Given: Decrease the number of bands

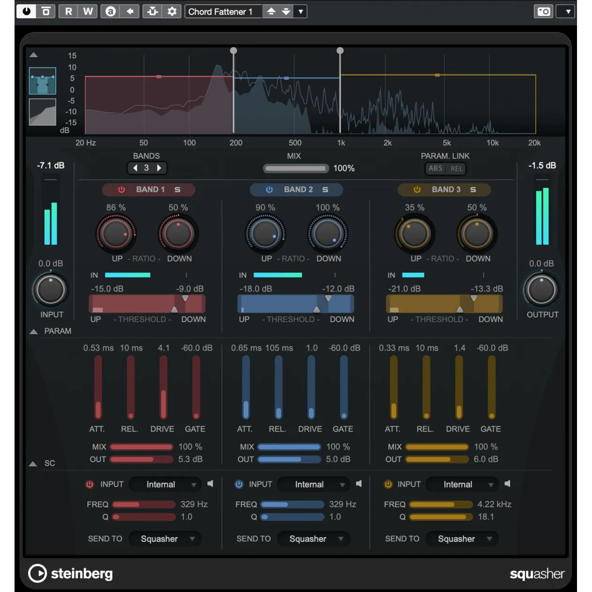Looking at the screenshot, I should (x=135, y=168).
